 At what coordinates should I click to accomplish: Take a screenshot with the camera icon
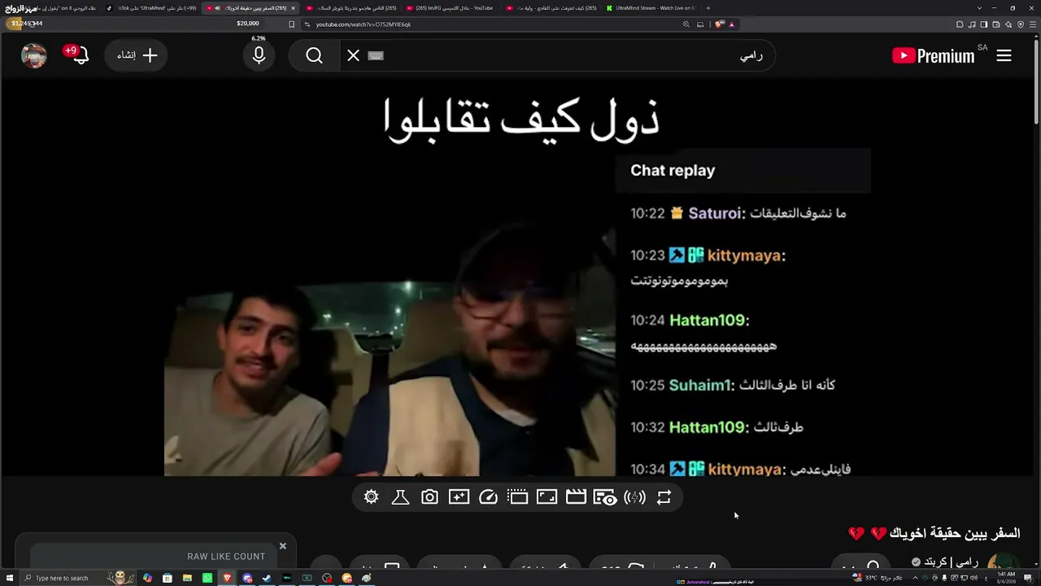(429, 497)
